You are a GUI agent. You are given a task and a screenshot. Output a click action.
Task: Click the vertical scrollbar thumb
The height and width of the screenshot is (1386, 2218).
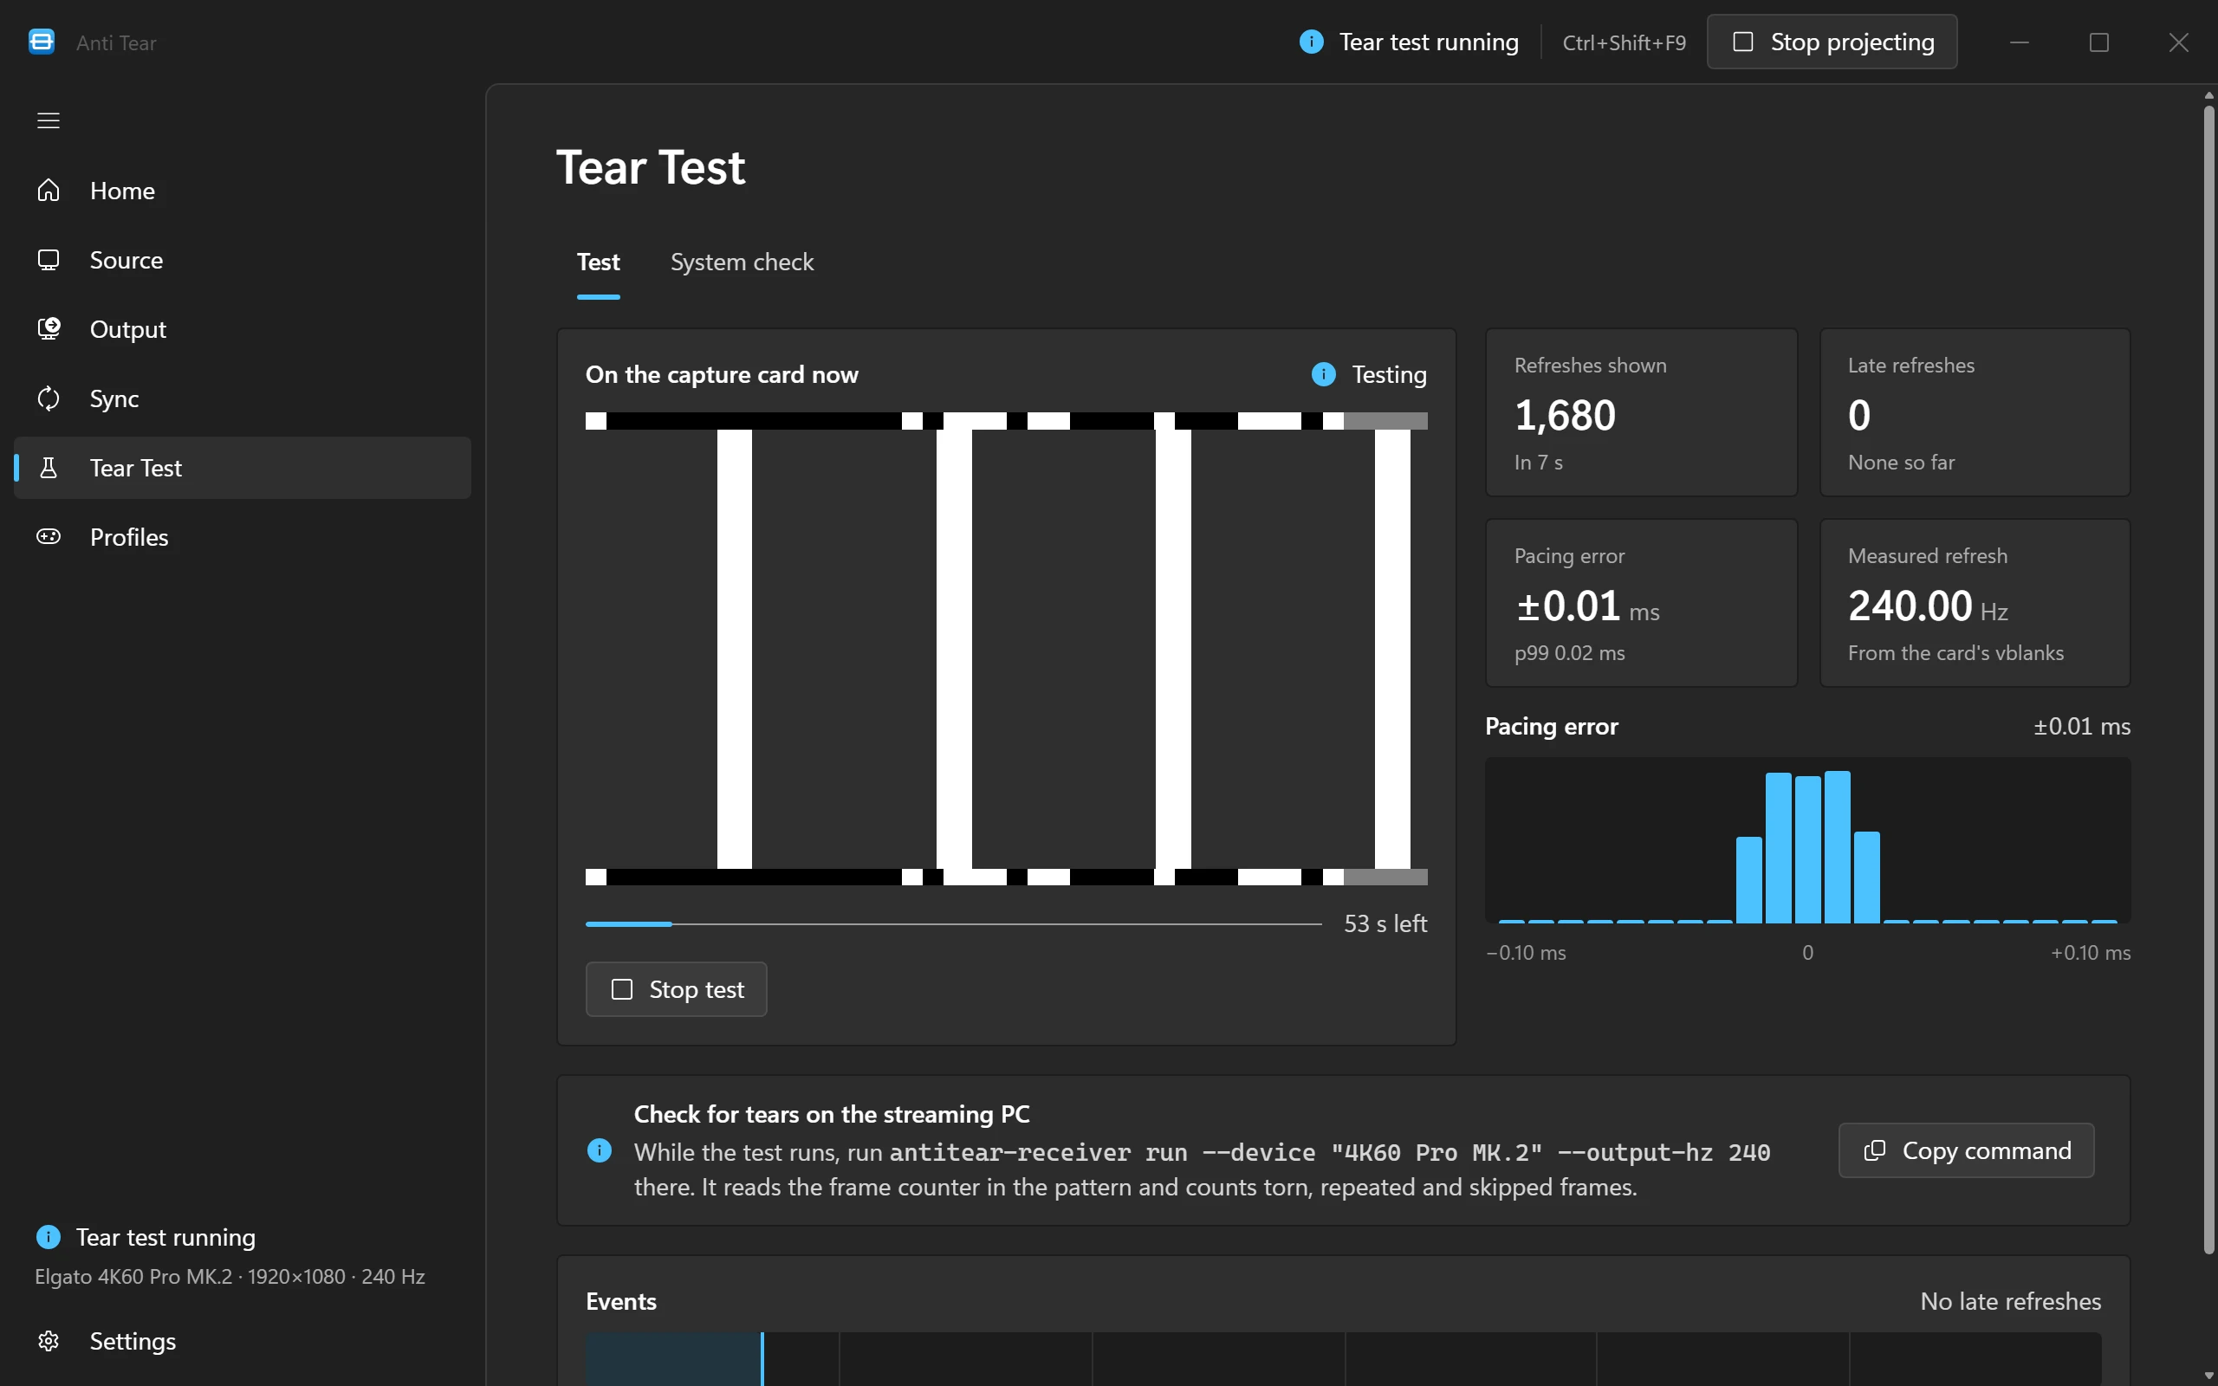2208,678
